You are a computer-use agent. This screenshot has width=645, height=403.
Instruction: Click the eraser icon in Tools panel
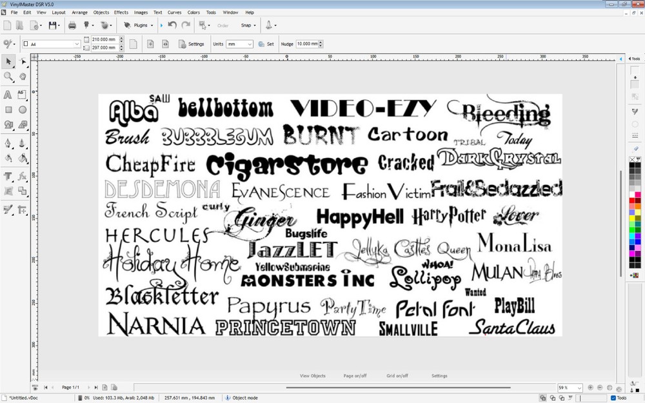635,148
